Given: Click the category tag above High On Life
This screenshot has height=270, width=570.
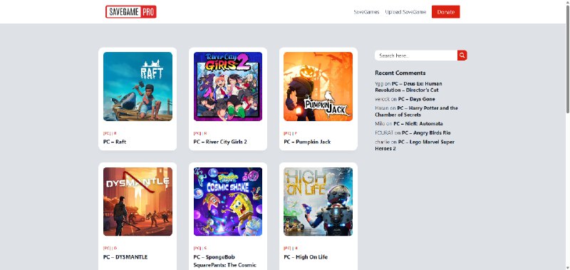Looking at the screenshot, I should tap(291, 248).
